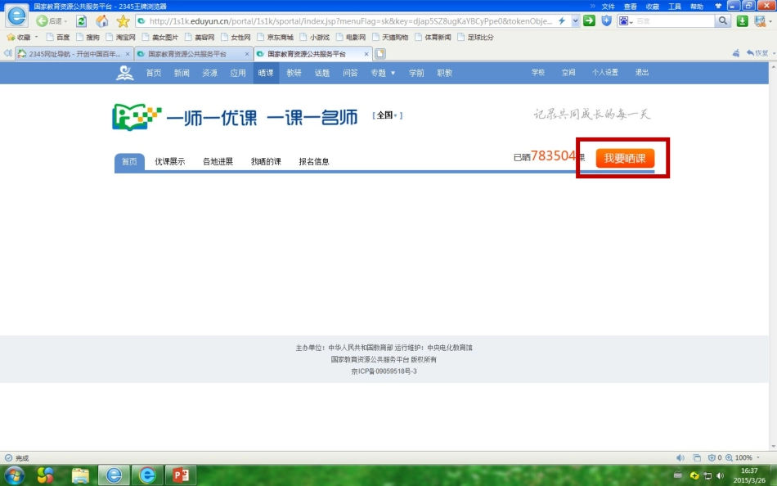This screenshot has width=777, height=486.
Task: Open 晒课 in the top navigation
Action: [x=266, y=73]
